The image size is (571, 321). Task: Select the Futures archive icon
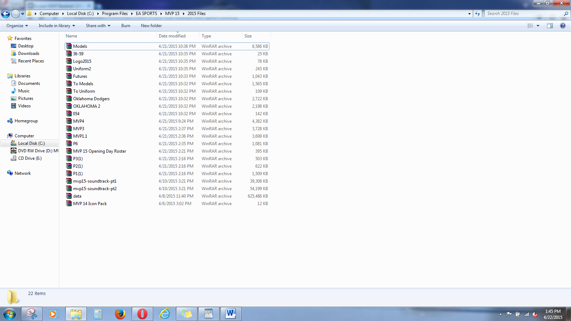tap(69, 76)
